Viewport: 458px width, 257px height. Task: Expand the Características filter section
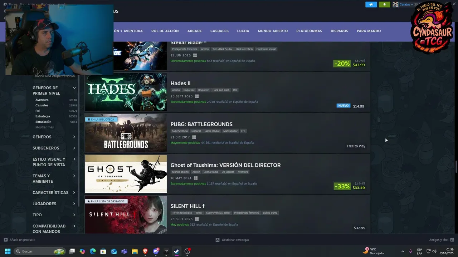54,192
